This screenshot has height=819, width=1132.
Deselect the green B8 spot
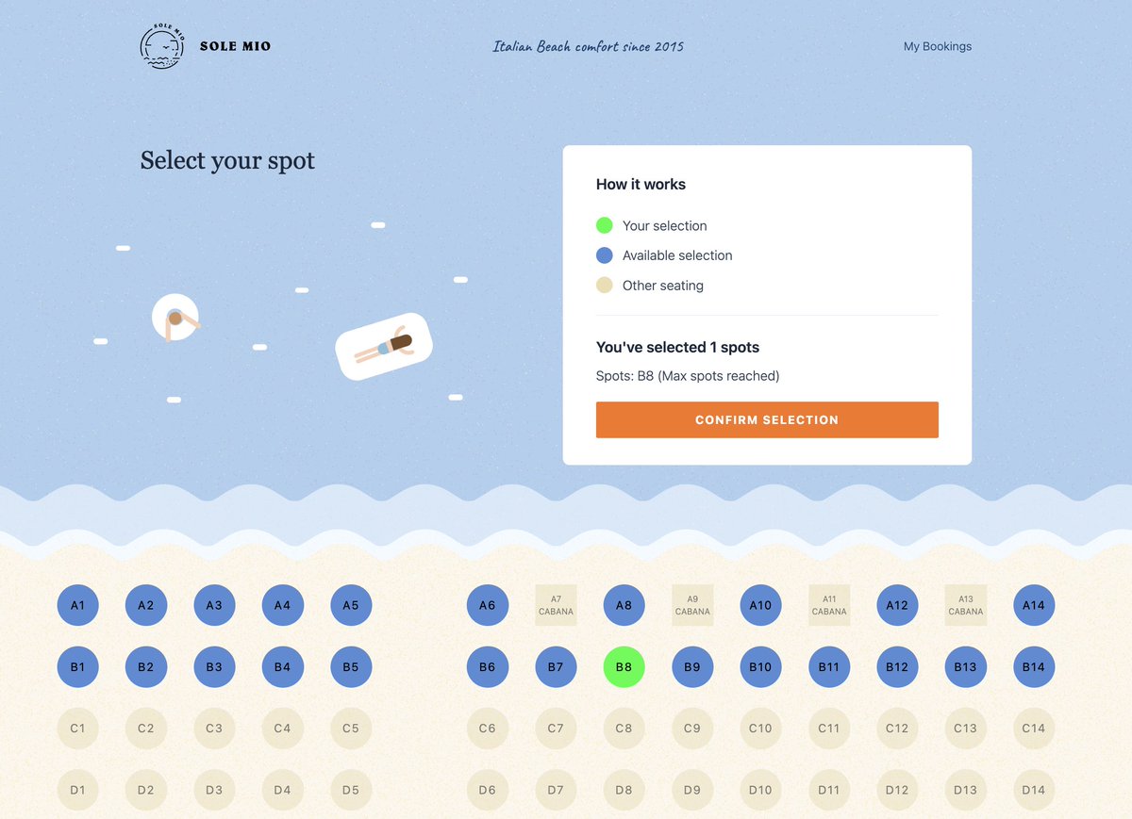click(x=624, y=667)
